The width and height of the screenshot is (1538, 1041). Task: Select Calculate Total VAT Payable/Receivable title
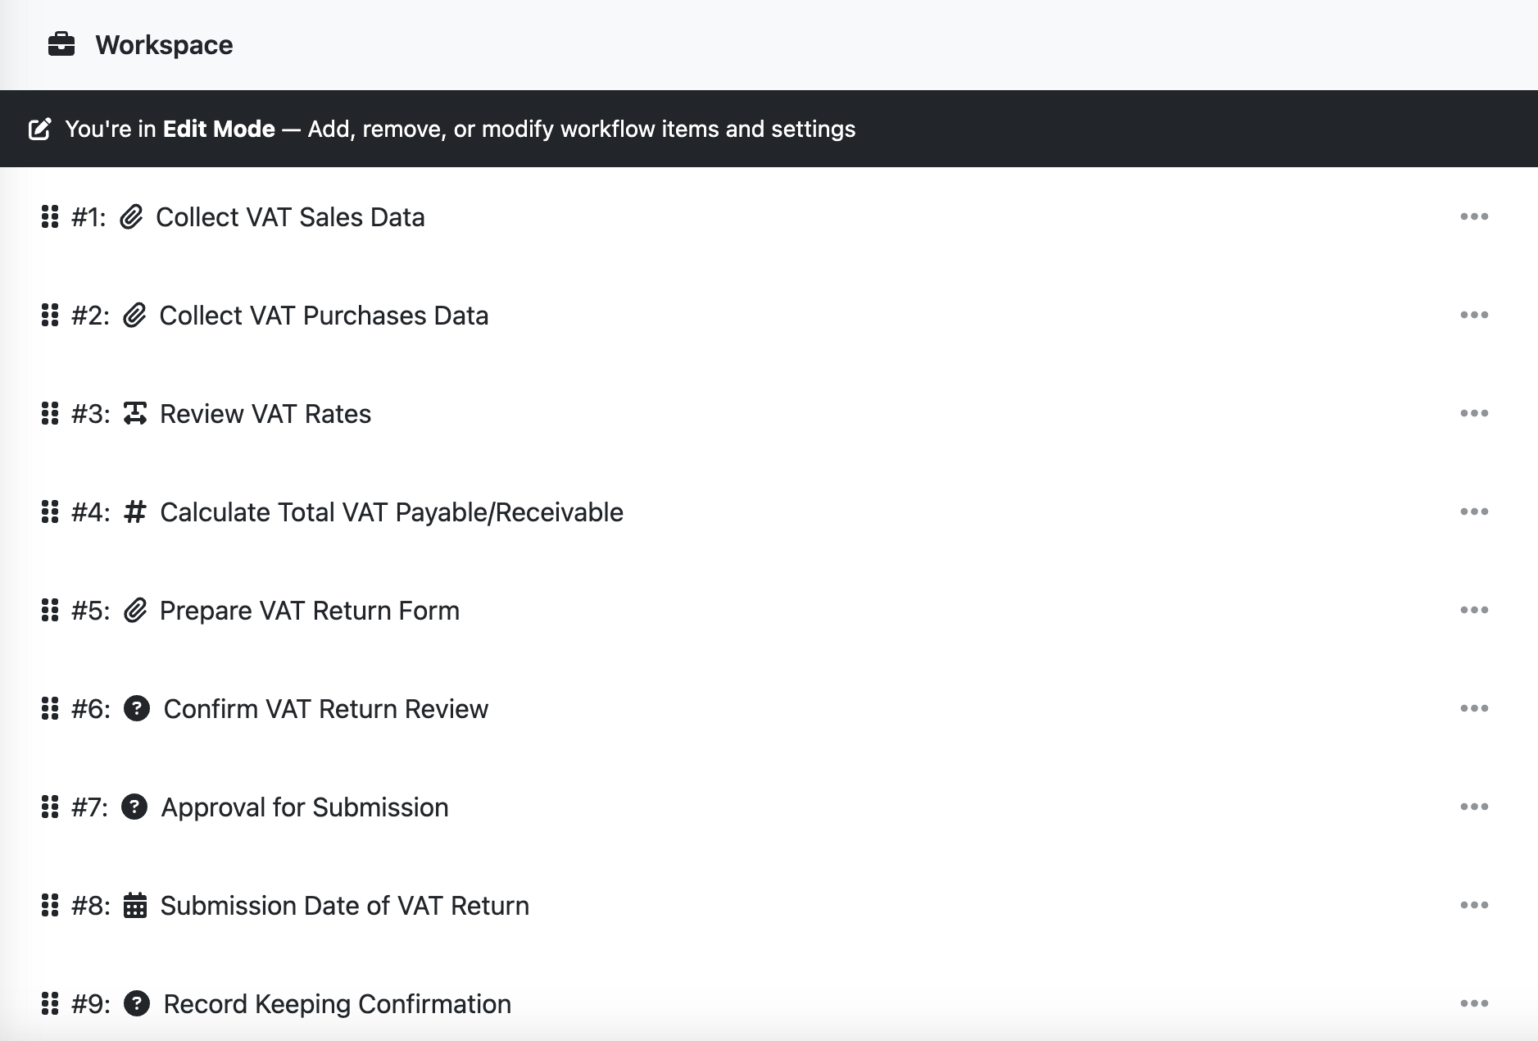pyautogui.click(x=392, y=512)
